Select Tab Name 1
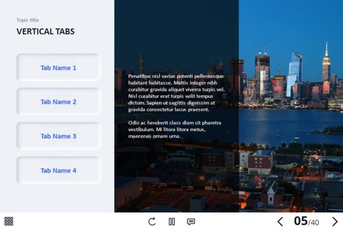Viewport: 343px width, 230px height. point(59,68)
